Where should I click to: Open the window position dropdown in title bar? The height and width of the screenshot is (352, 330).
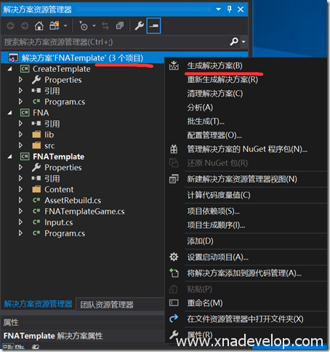218,9
